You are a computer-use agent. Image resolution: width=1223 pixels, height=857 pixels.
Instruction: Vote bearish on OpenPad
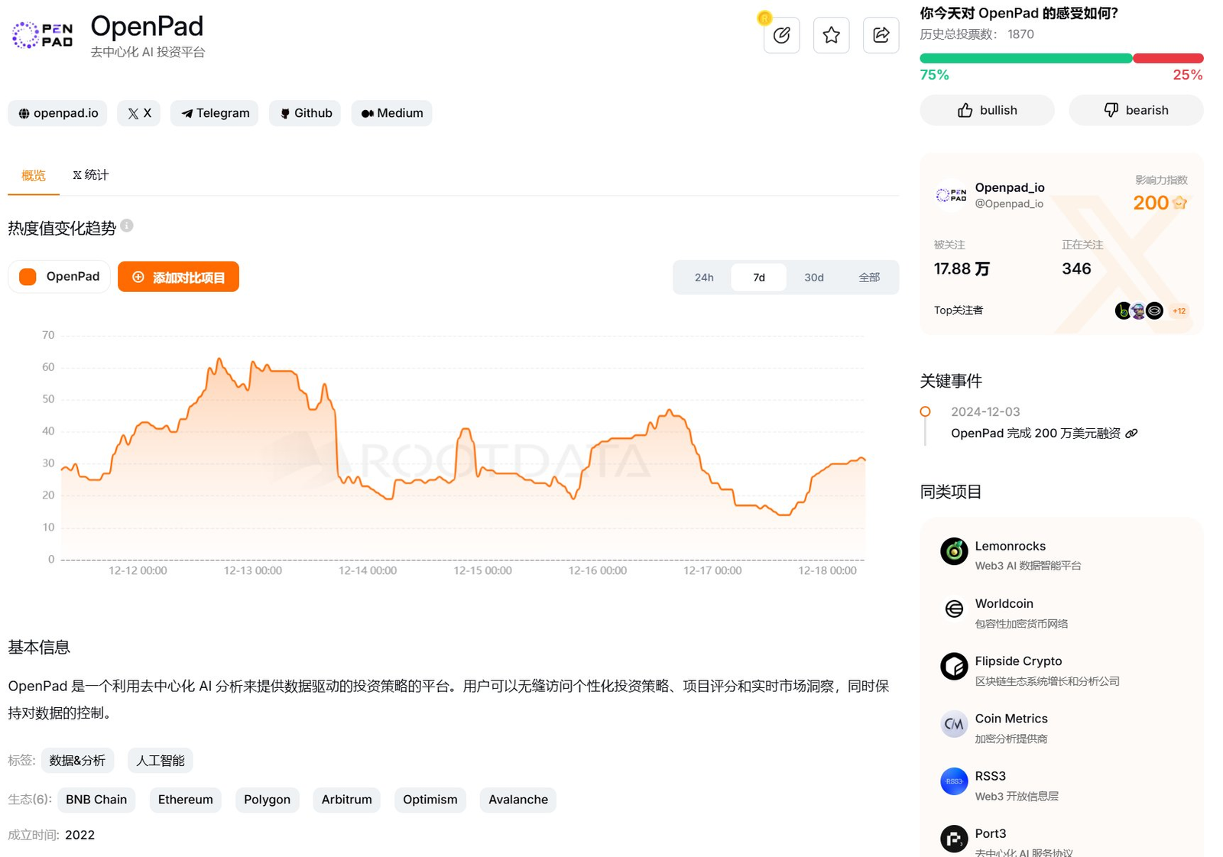(1136, 110)
